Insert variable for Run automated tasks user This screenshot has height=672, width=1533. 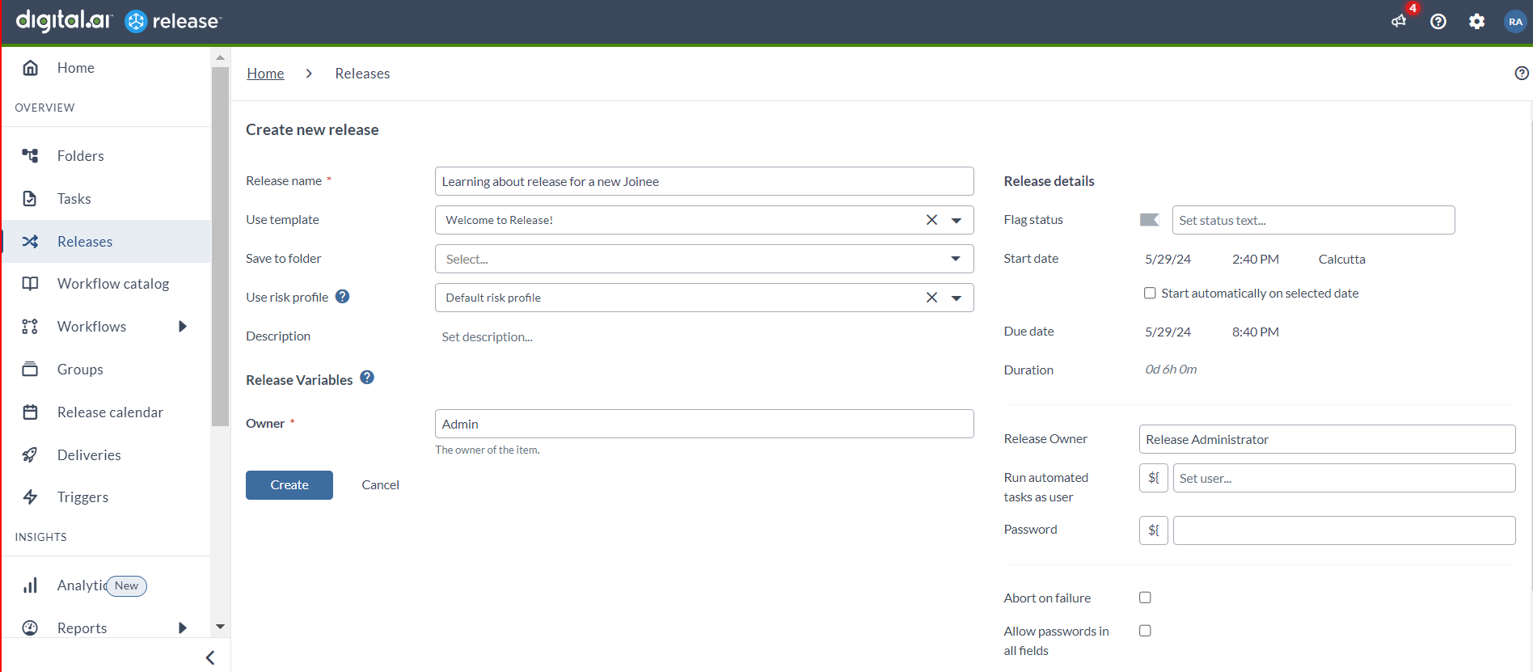tap(1154, 478)
